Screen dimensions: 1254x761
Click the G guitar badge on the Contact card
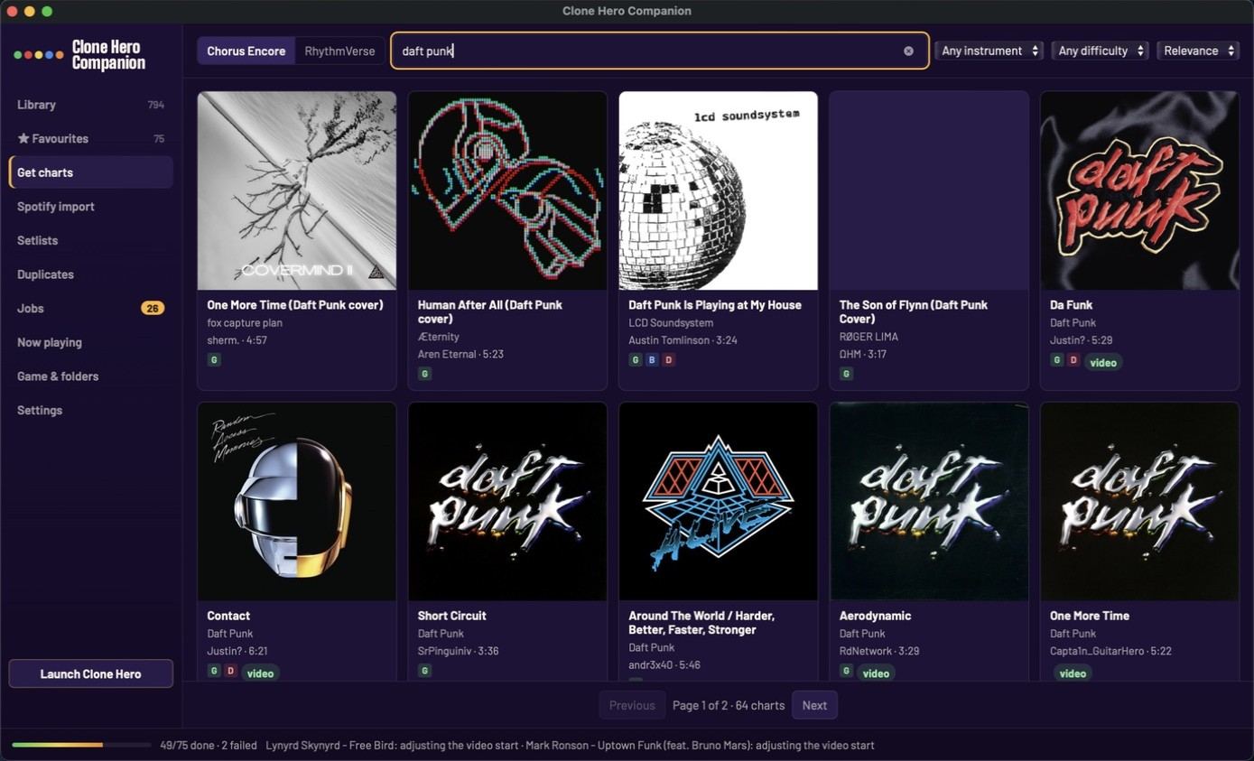tap(214, 671)
